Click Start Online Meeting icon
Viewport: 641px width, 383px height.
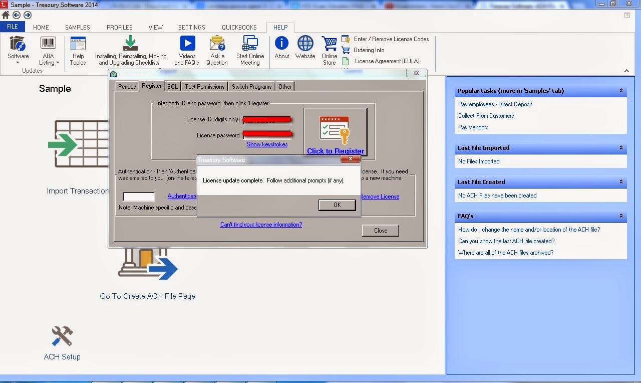250,44
